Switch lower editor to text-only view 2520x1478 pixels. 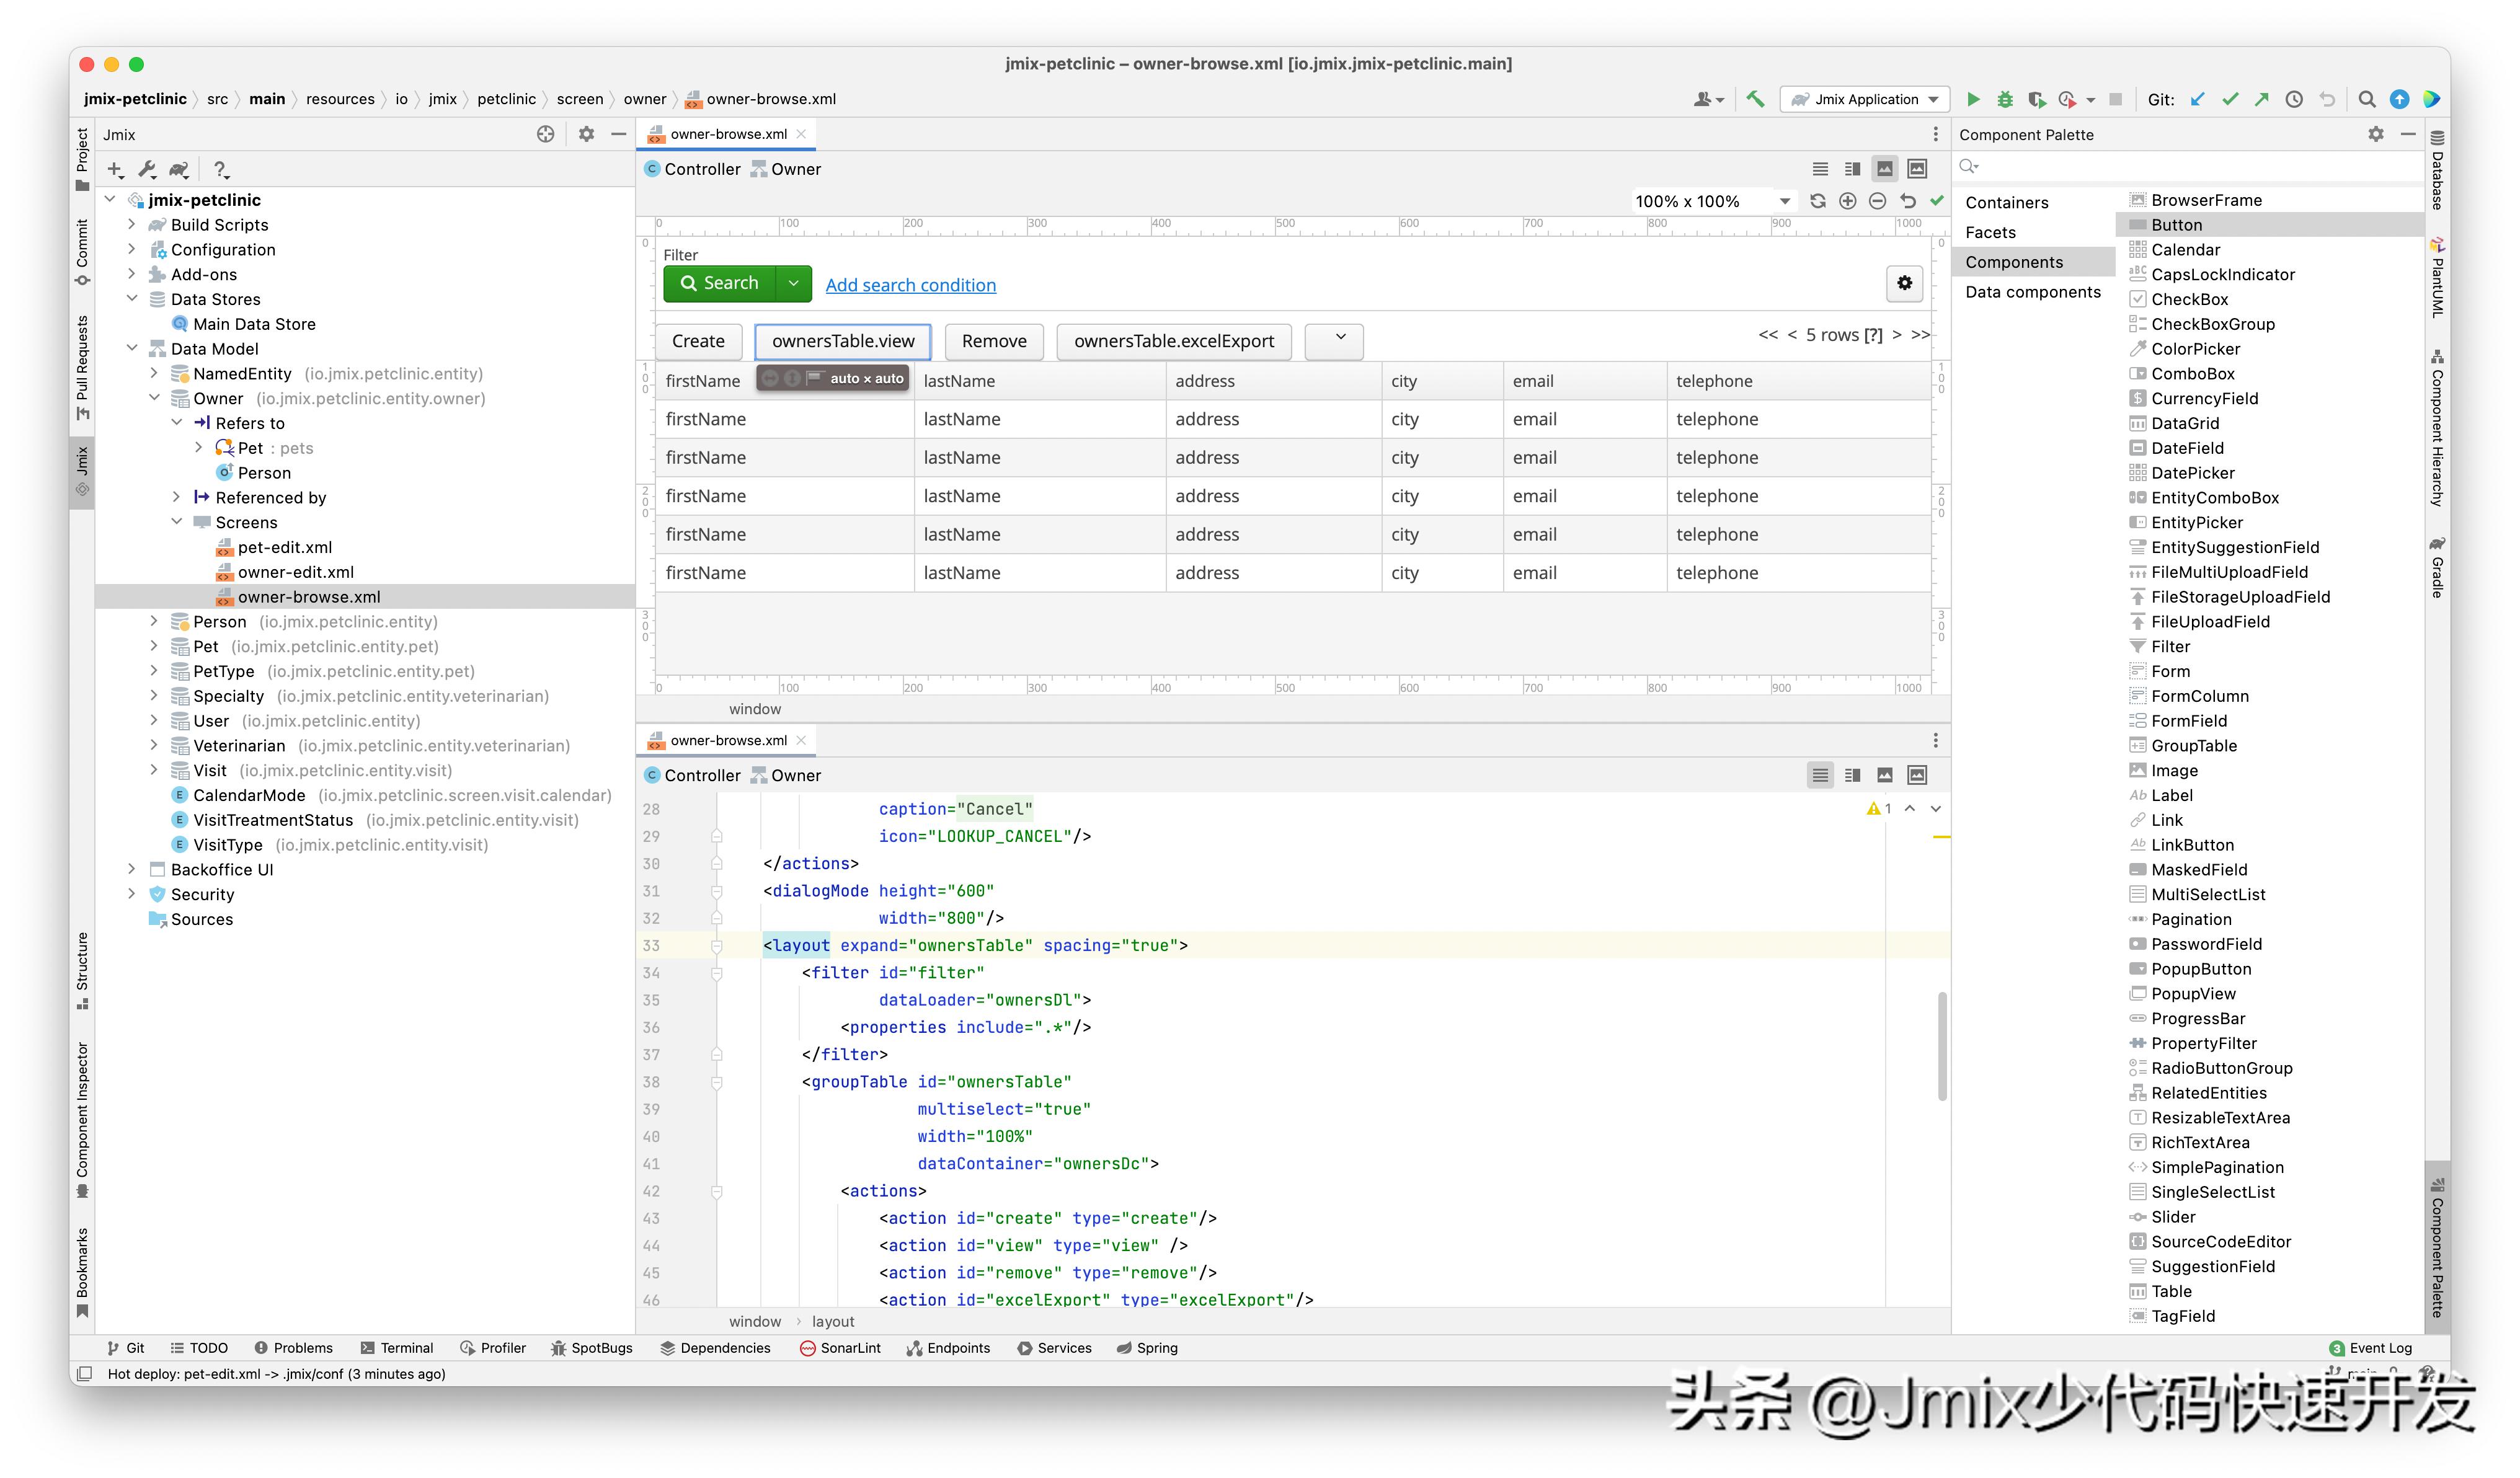coord(1820,775)
